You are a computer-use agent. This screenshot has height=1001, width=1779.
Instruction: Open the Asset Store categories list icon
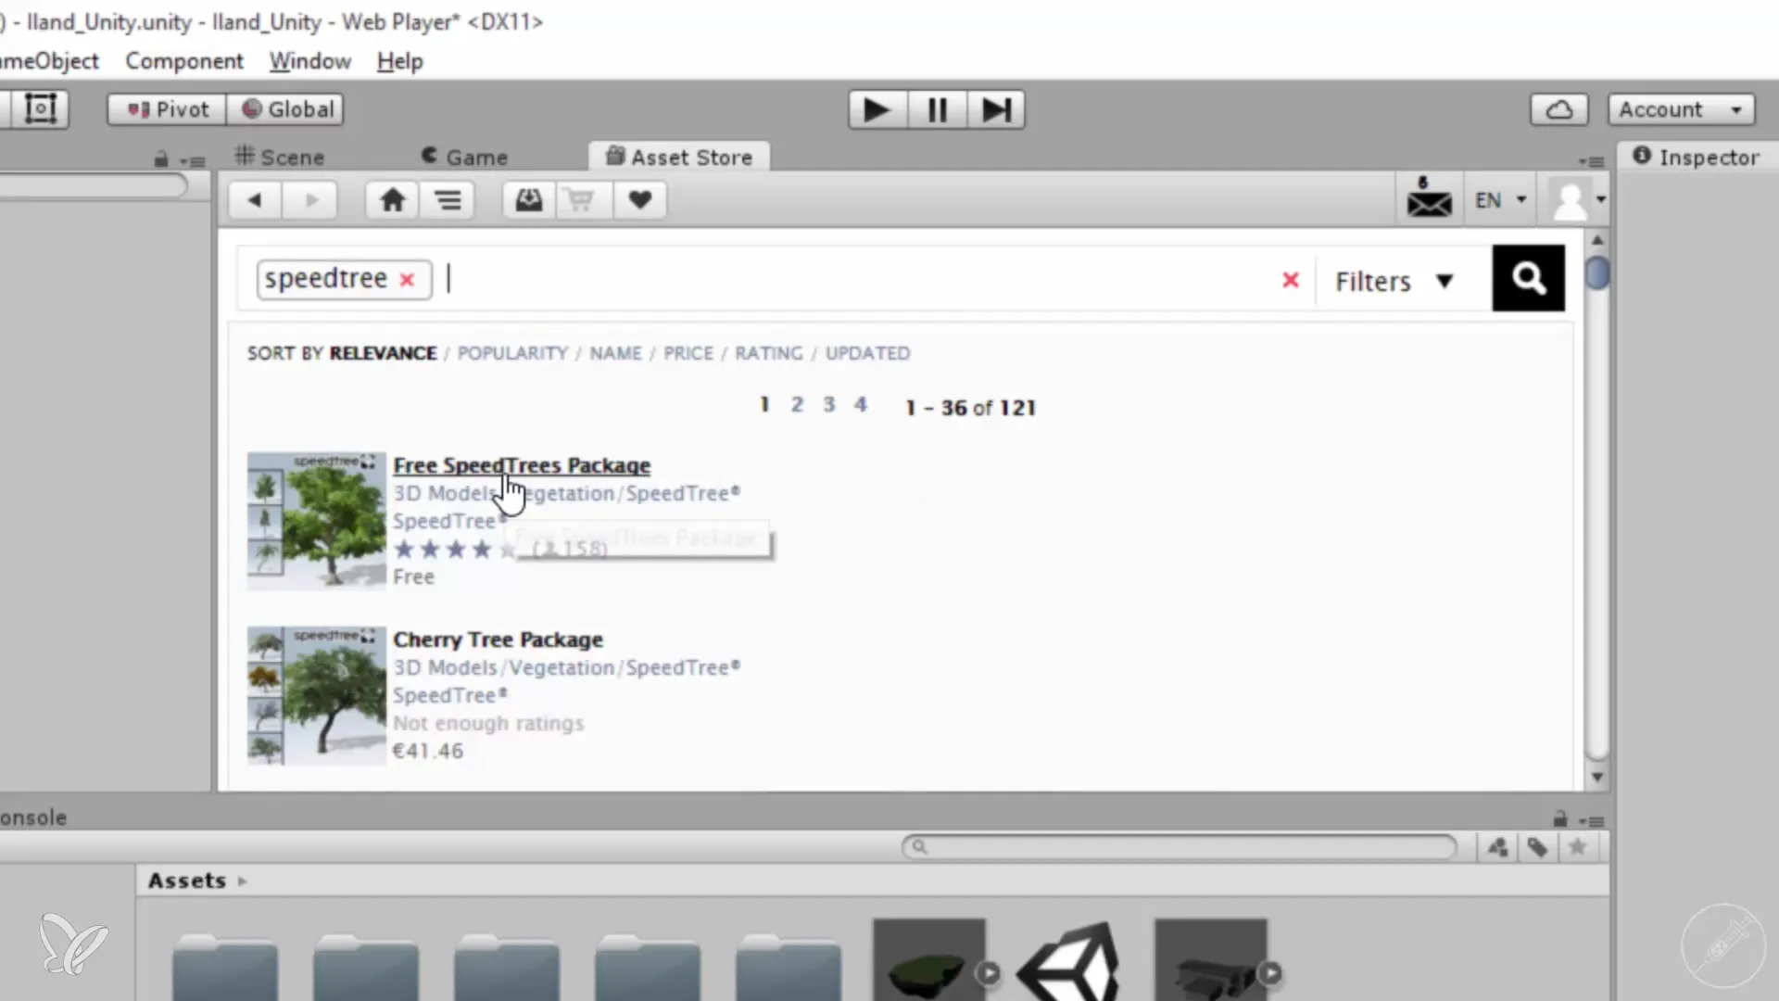point(448,200)
